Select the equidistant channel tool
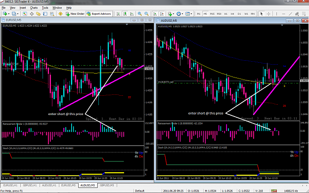The height and width of the screenshot is (193, 309). (x=297, y=14)
